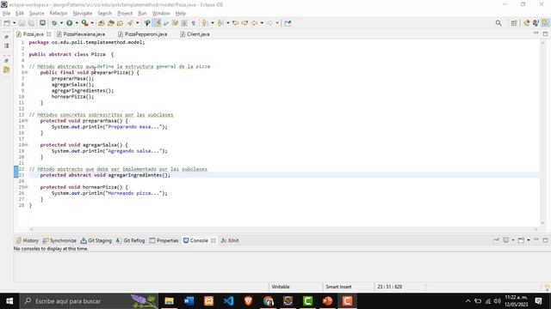This screenshot has width=551, height=309.
Task: Open the File menu
Action: tap(6, 14)
